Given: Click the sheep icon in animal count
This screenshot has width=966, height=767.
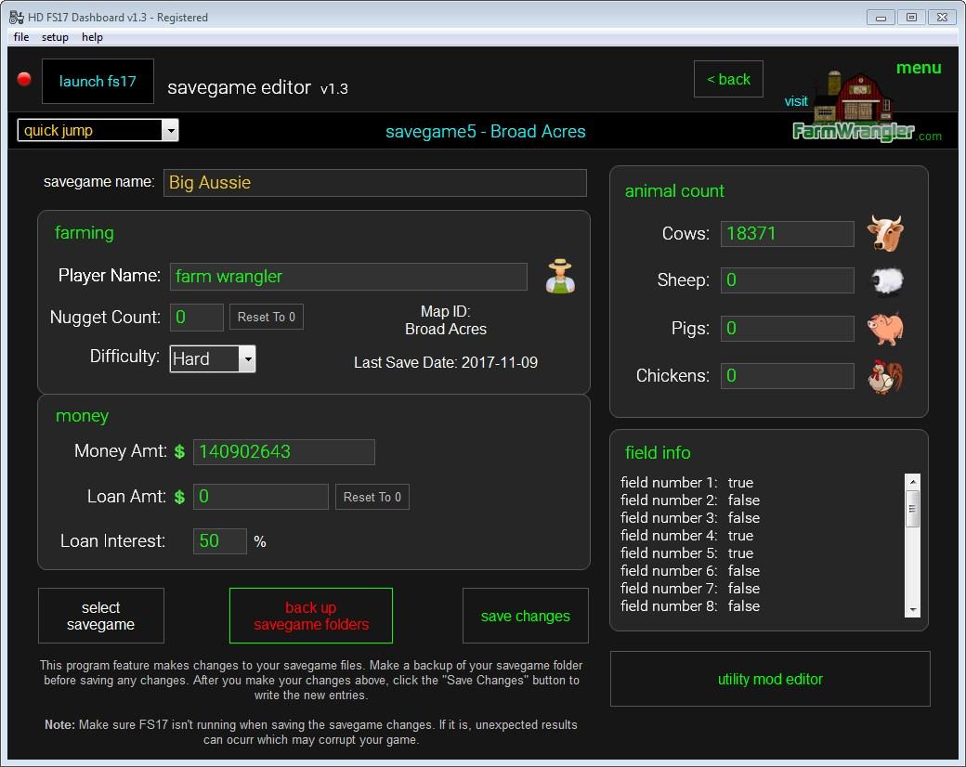Looking at the screenshot, I should coord(885,281).
